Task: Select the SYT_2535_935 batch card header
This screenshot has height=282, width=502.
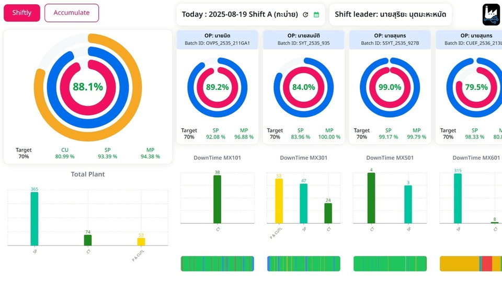Action: [303, 40]
